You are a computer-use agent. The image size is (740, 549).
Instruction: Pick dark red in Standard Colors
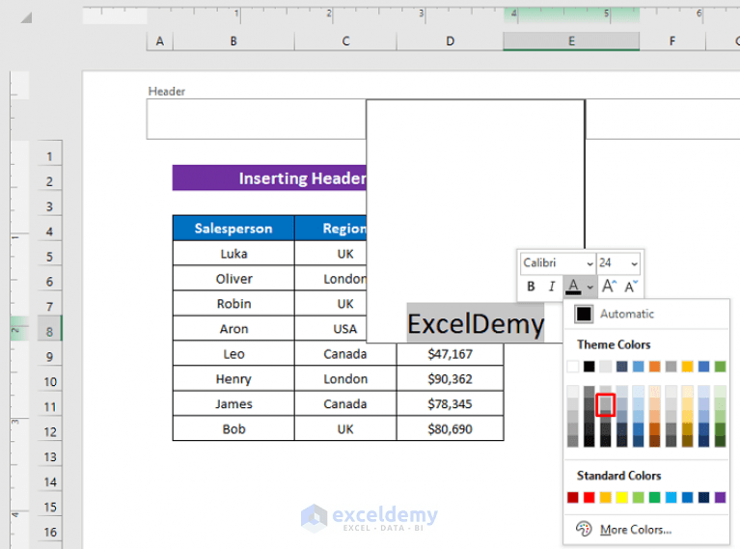(573, 497)
